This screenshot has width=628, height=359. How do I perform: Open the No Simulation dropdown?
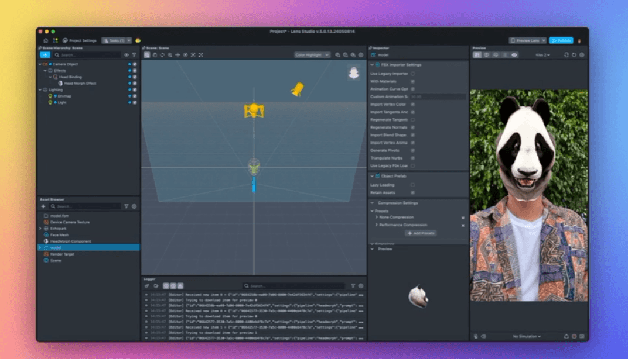[527, 336]
